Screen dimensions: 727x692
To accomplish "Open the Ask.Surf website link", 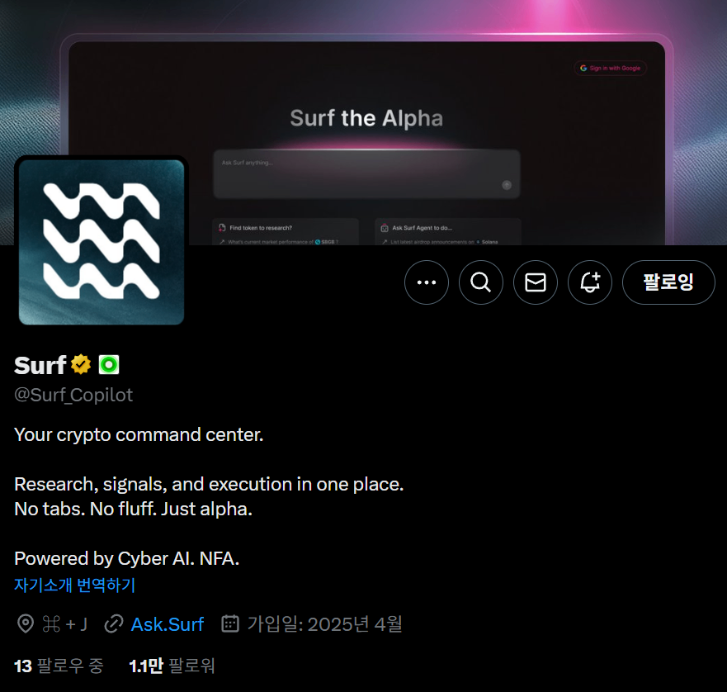I will point(168,624).
